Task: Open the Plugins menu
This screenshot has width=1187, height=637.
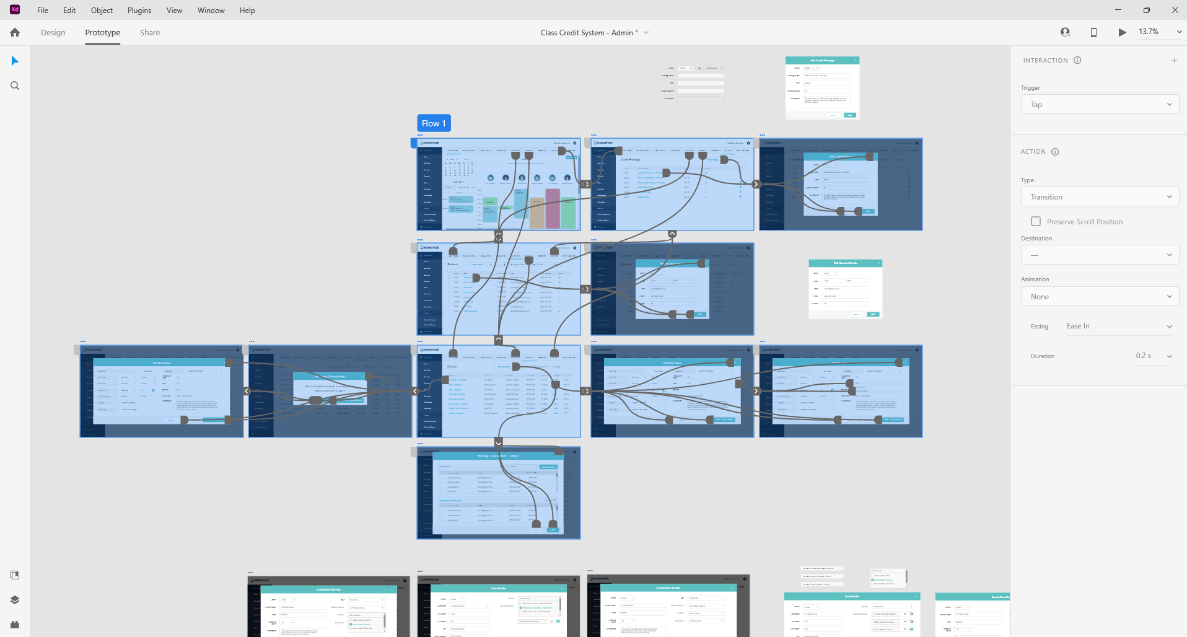Action: click(139, 11)
